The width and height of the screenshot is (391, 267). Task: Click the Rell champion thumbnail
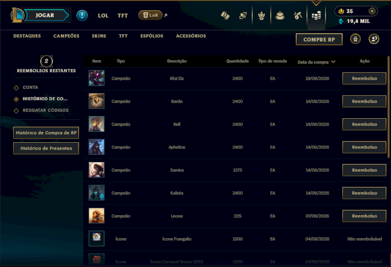(x=96, y=124)
